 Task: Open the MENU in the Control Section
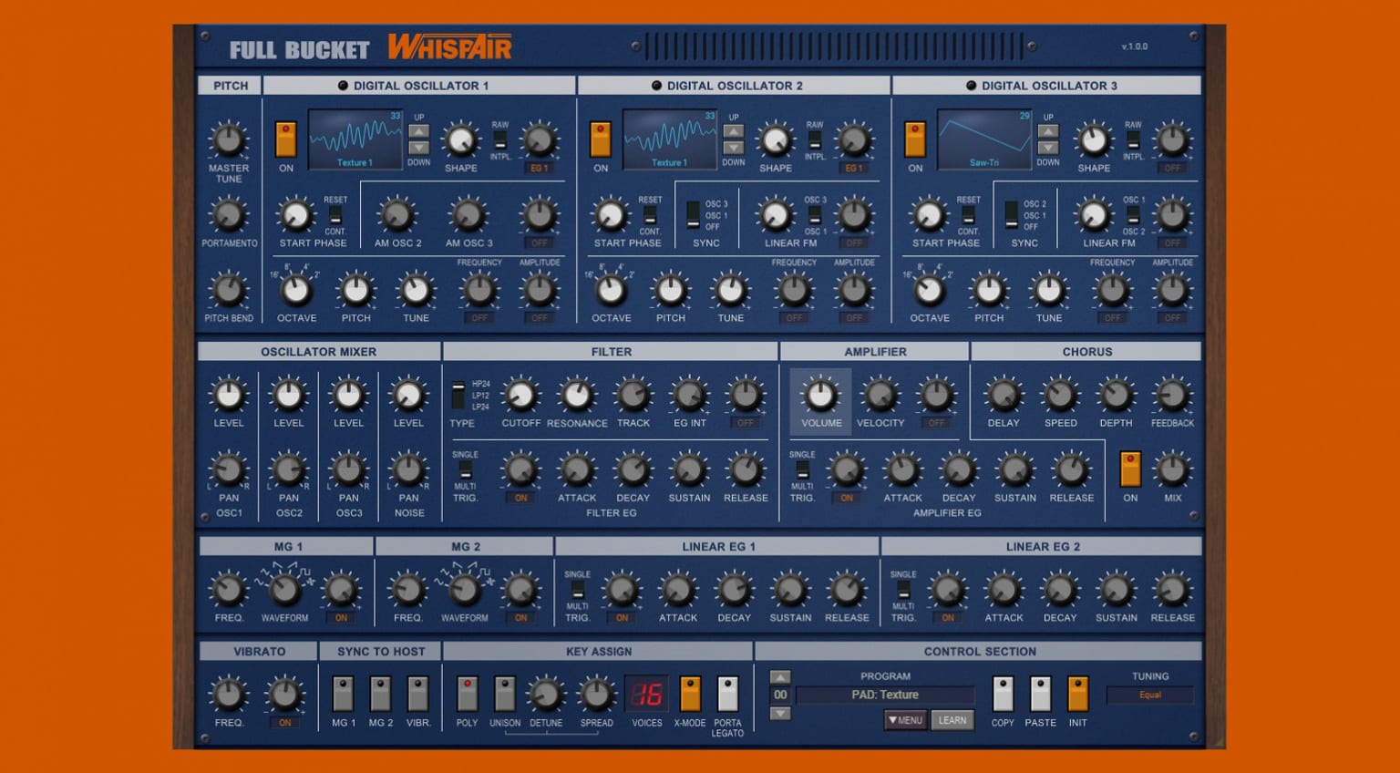[905, 720]
